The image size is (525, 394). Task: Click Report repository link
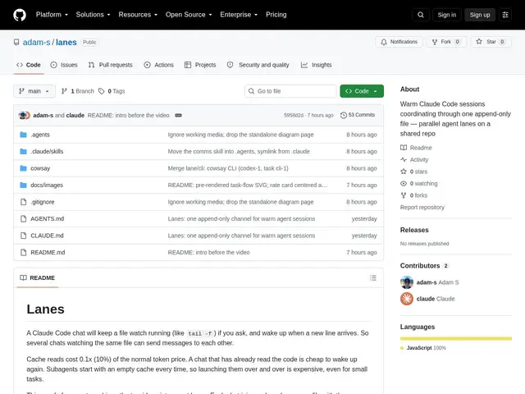click(422, 208)
